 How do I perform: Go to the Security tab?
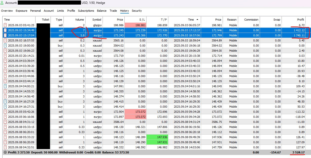coord(137,11)
